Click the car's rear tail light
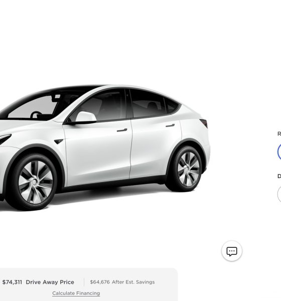Image resolution: width=281 pixels, height=301 pixels. (x=204, y=123)
